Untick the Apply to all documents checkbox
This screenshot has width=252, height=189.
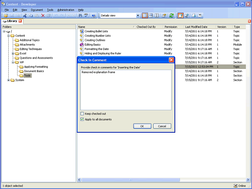(x=82, y=119)
